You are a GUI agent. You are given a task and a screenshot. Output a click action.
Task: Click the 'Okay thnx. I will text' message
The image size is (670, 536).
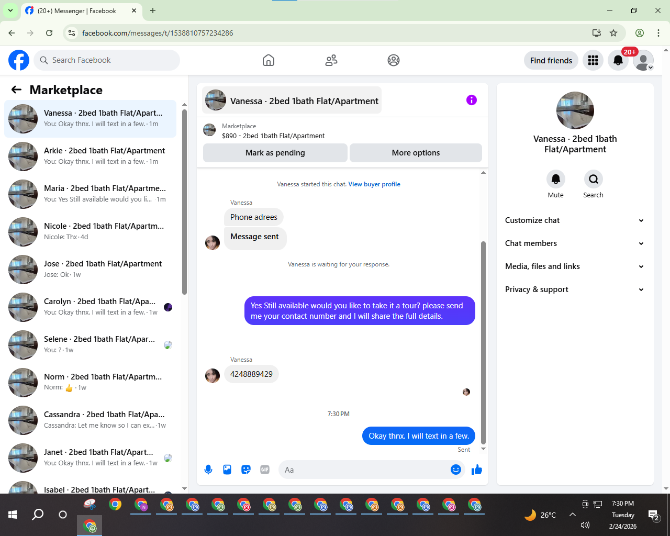tap(419, 436)
